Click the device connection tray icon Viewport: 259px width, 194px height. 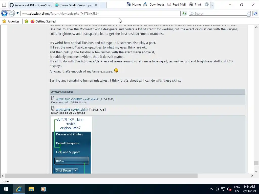point(217,189)
